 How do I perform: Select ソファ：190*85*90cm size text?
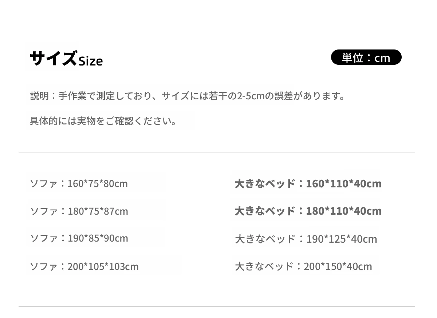(79, 238)
